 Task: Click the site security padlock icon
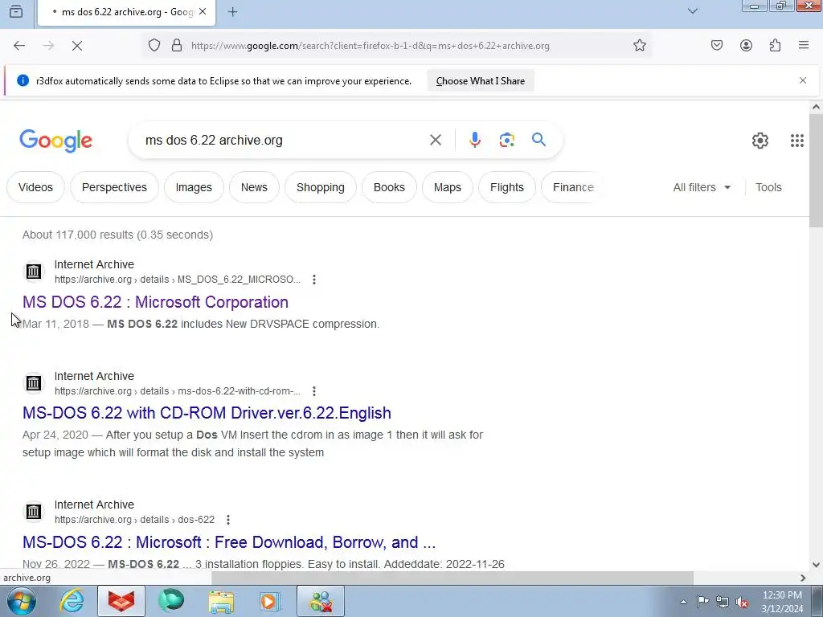(x=177, y=46)
